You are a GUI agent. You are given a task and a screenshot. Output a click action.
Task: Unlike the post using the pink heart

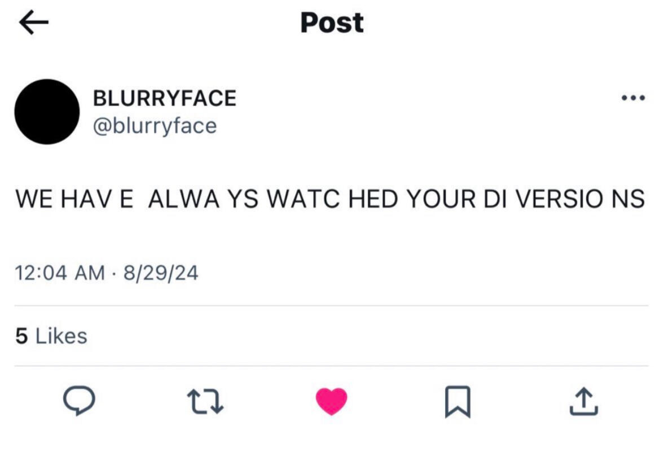click(332, 401)
